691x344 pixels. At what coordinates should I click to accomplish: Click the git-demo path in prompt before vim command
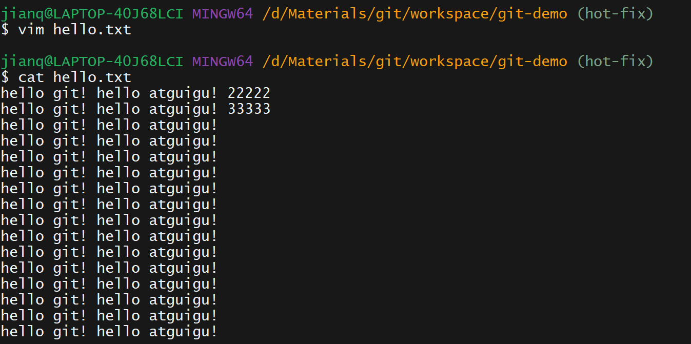click(414, 14)
